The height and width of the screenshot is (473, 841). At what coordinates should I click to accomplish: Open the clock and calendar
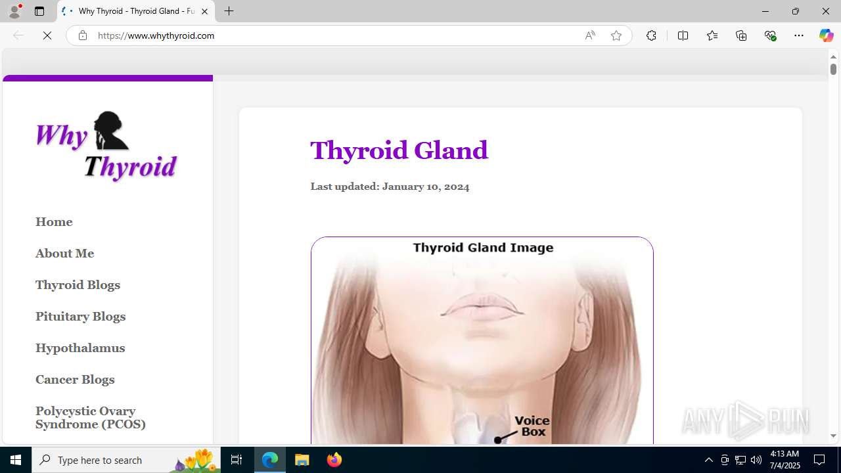click(x=784, y=460)
